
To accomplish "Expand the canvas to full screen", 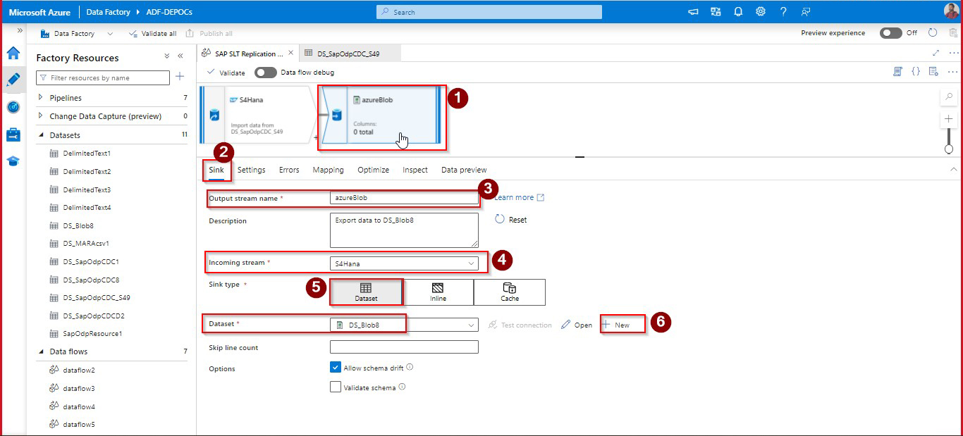I will click(x=936, y=53).
